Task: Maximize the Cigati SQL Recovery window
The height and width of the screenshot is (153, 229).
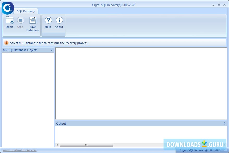Action: point(219,5)
